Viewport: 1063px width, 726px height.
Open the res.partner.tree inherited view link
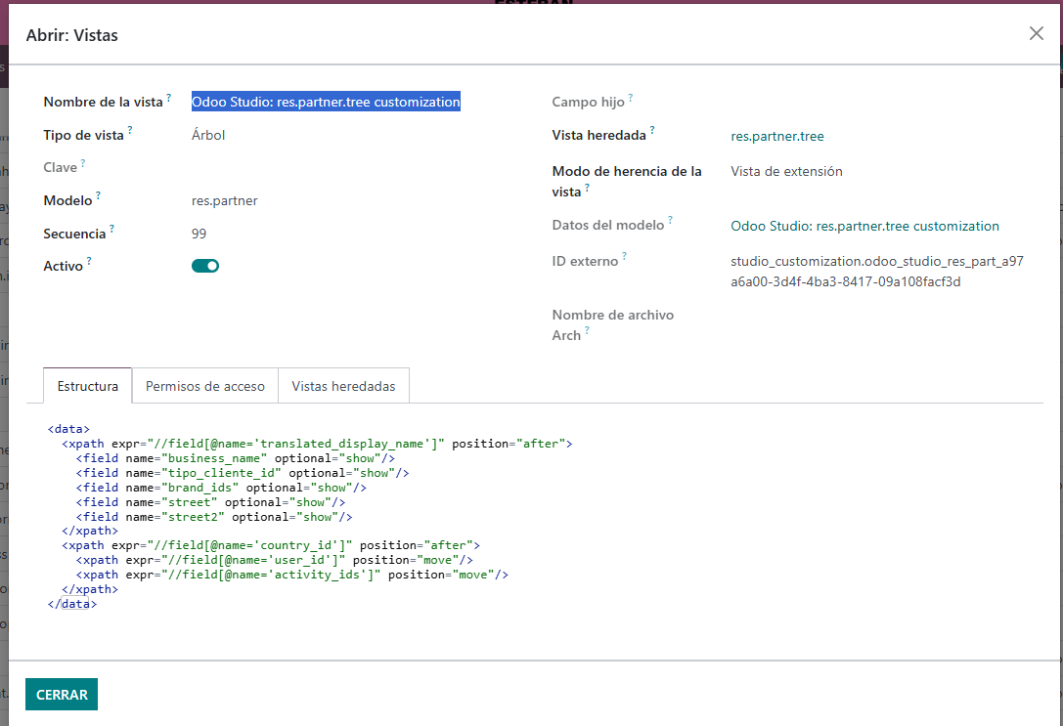(771, 137)
